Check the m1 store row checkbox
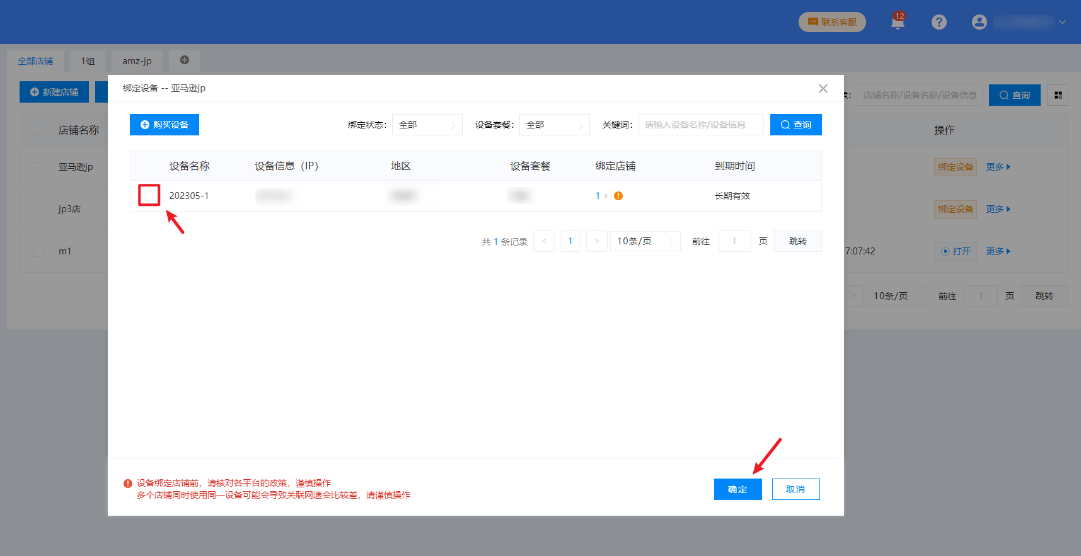Screen dimensions: 1081x556 tap(38, 251)
